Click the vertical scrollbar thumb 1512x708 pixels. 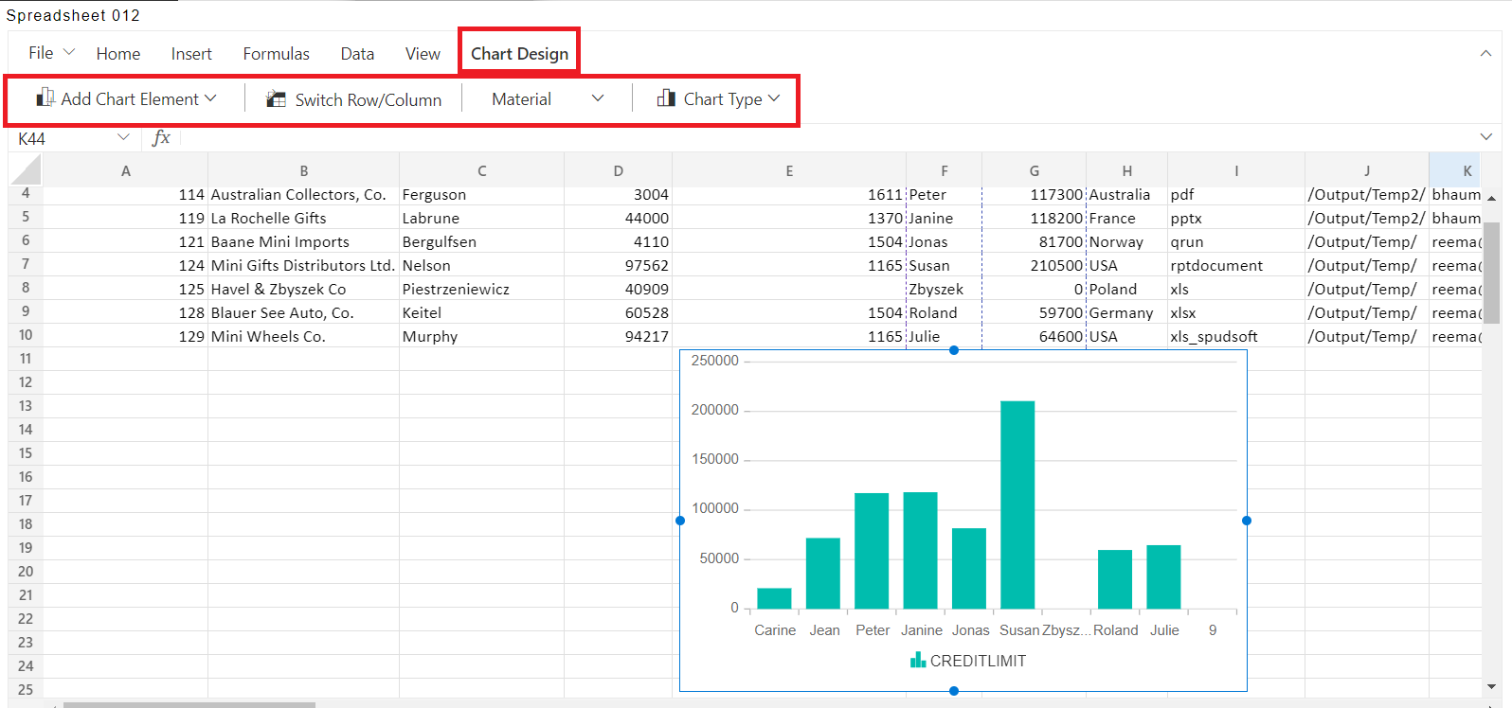point(1491,273)
